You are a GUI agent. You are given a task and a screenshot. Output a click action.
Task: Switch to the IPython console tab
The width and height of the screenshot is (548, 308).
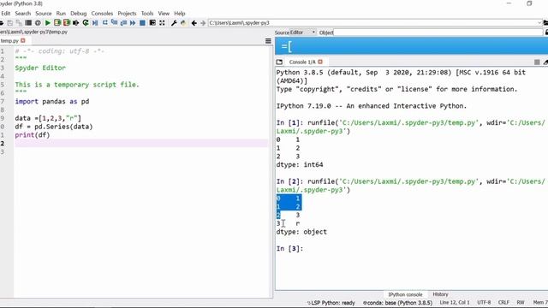coord(405,294)
